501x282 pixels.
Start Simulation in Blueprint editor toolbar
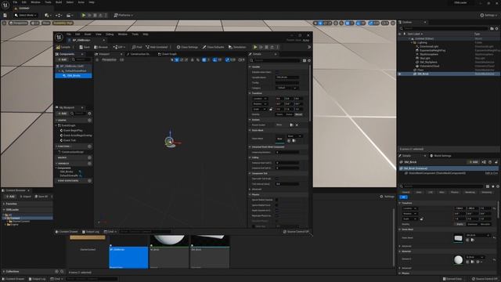(x=237, y=47)
